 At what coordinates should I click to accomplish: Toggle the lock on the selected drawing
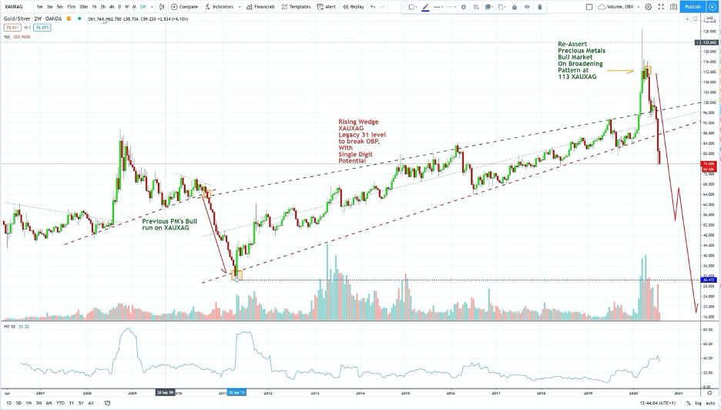click(514, 7)
